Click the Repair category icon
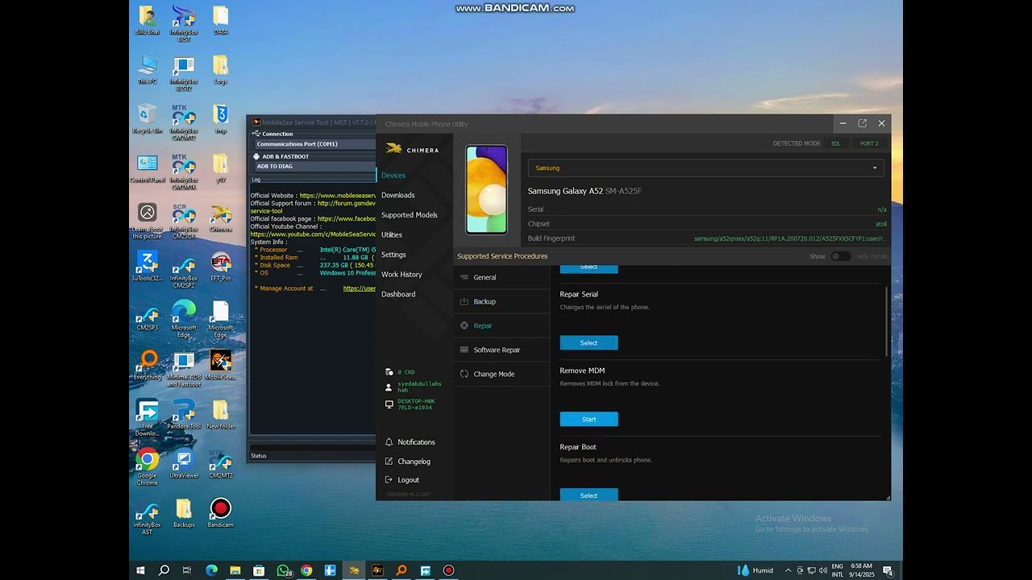The height and width of the screenshot is (580, 1032). (464, 325)
